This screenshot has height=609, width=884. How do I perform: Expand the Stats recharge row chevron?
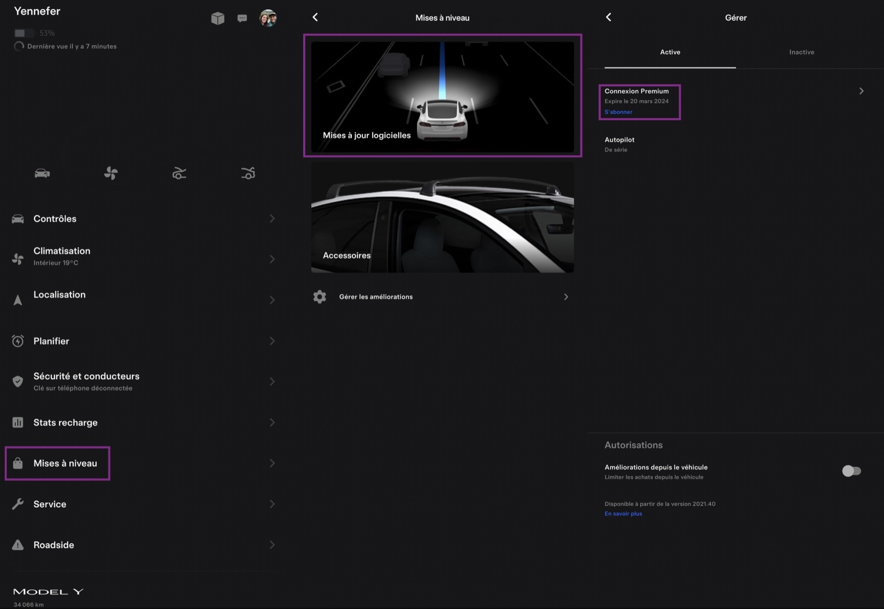click(272, 422)
